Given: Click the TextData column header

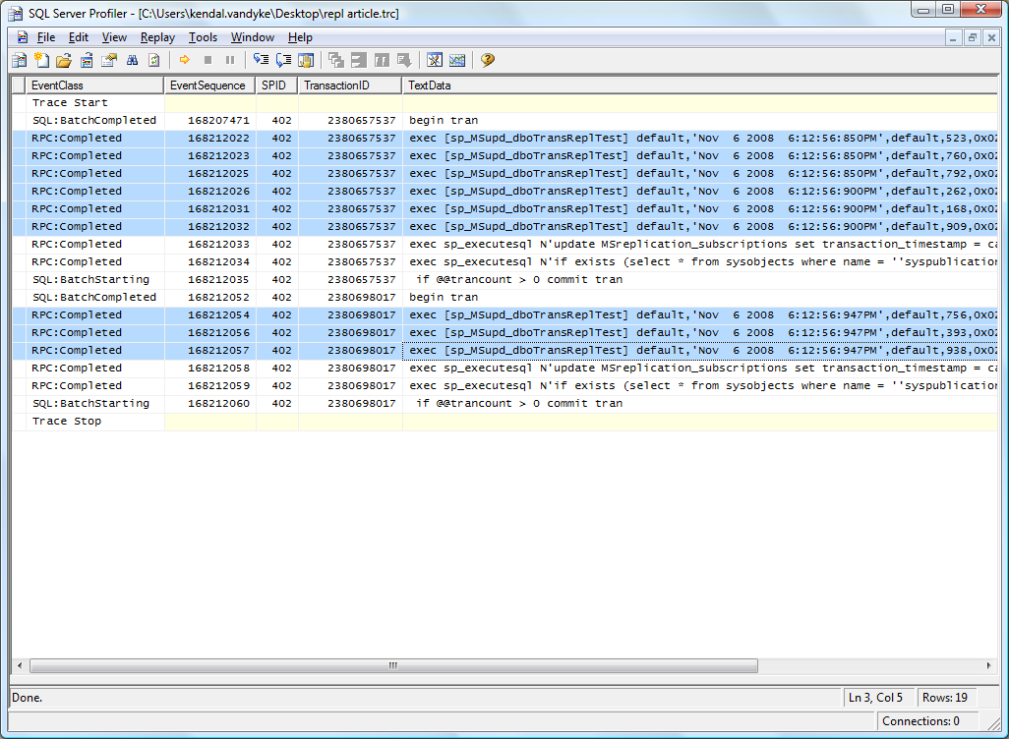Looking at the screenshot, I should pos(700,85).
